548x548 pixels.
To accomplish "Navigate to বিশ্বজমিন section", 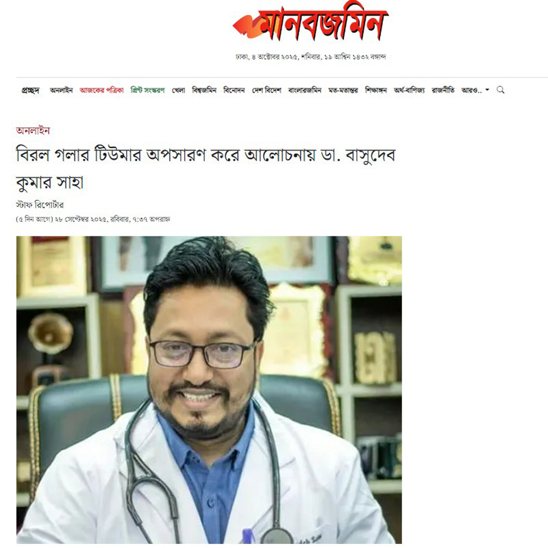I will click(204, 90).
